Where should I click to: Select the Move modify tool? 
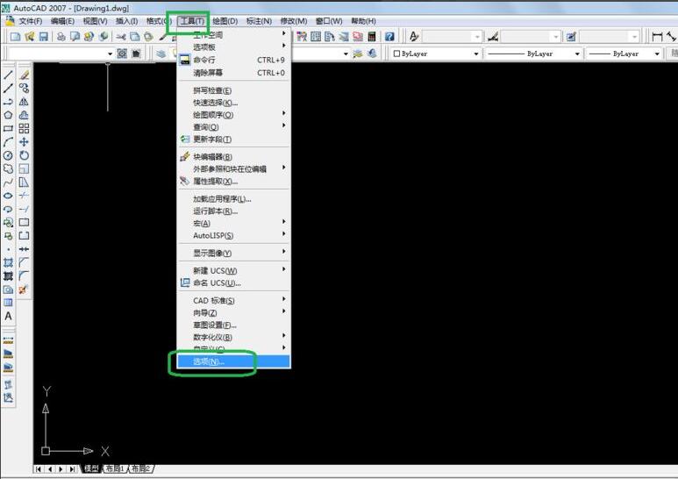point(25,142)
